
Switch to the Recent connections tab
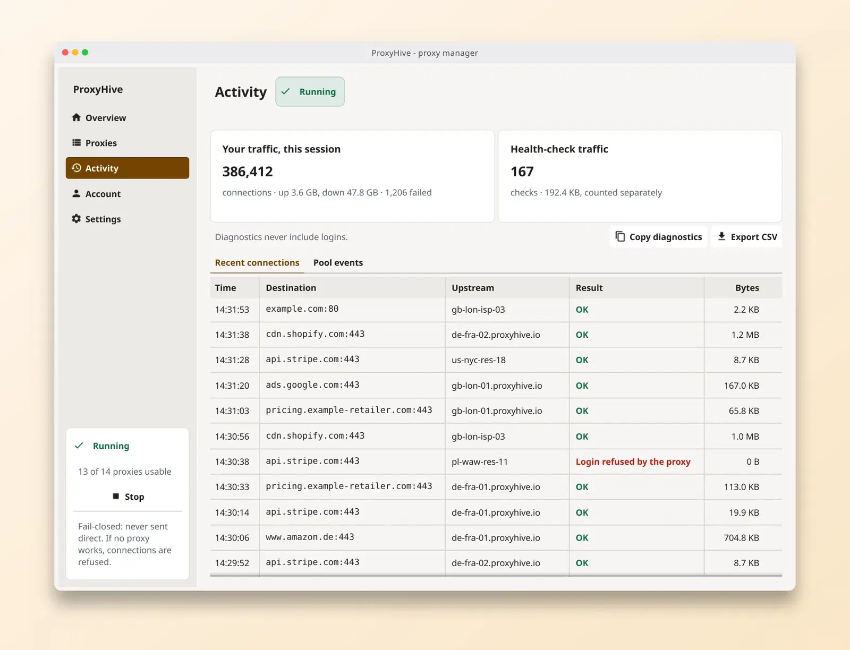[257, 262]
